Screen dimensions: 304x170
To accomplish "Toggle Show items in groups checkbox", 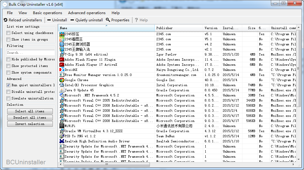I will point(8,39).
